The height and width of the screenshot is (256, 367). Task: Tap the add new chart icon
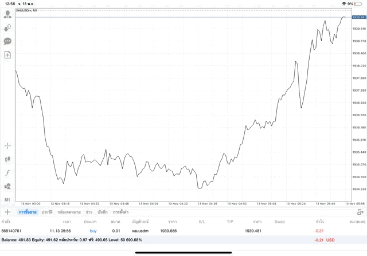point(7,55)
